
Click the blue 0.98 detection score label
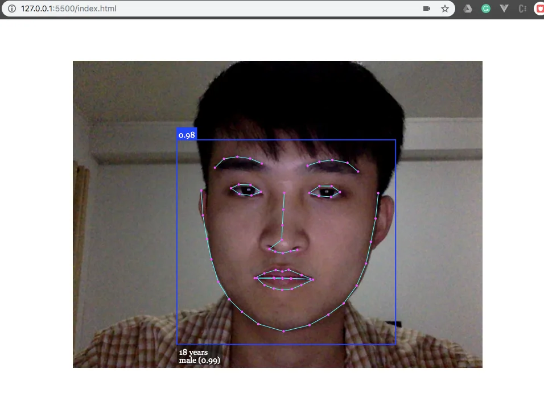click(x=187, y=135)
